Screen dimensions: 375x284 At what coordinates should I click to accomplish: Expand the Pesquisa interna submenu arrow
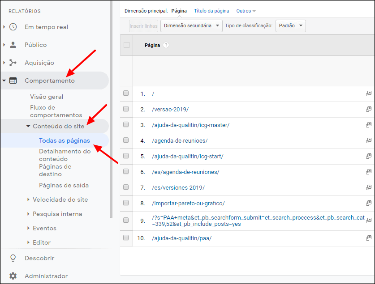pos(28,214)
